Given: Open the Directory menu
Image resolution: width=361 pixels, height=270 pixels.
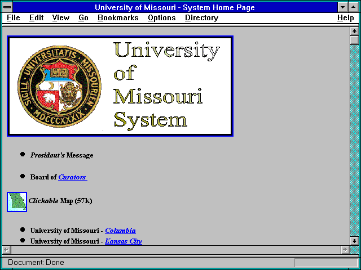Looking at the screenshot, I should pyautogui.click(x=201, y=18).
